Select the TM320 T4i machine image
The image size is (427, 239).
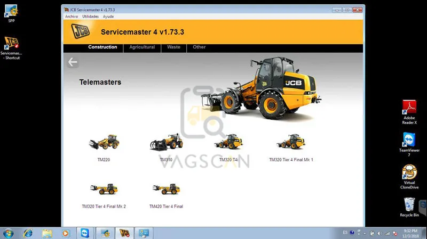[x=228, y=142]
